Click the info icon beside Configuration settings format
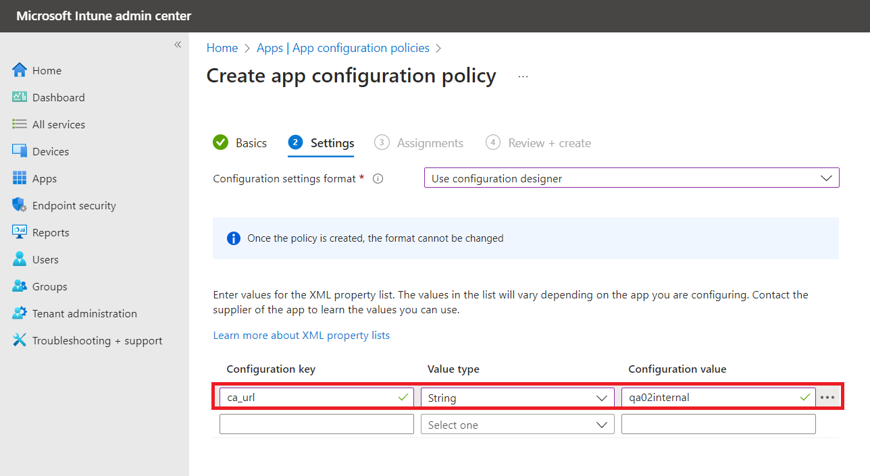This screenshot has width=870, height=476. [378, 179]
